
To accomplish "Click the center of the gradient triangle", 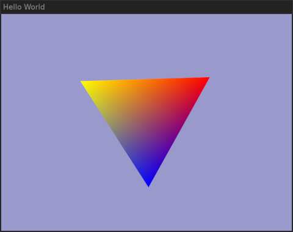I will (x=146, y=115).
